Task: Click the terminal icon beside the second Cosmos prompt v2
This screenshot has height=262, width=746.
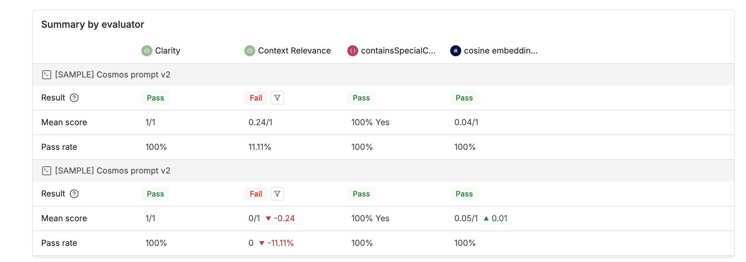Action: point(46,170)
